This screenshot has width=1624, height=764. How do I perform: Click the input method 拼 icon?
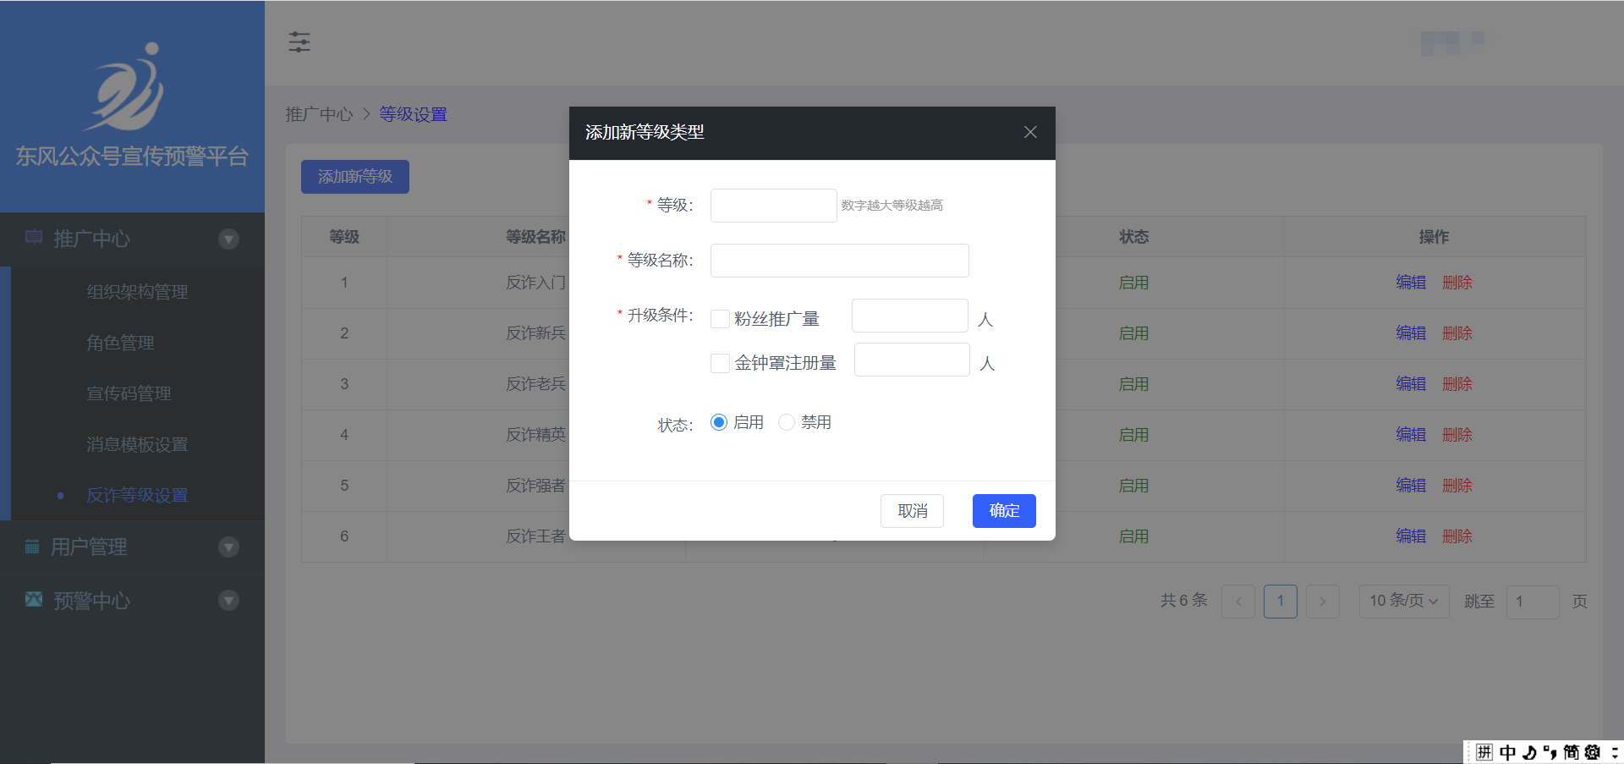point(1484,752)
